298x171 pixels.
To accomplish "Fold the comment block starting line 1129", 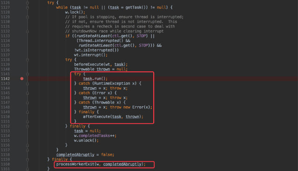I will [x=27, y=17].
